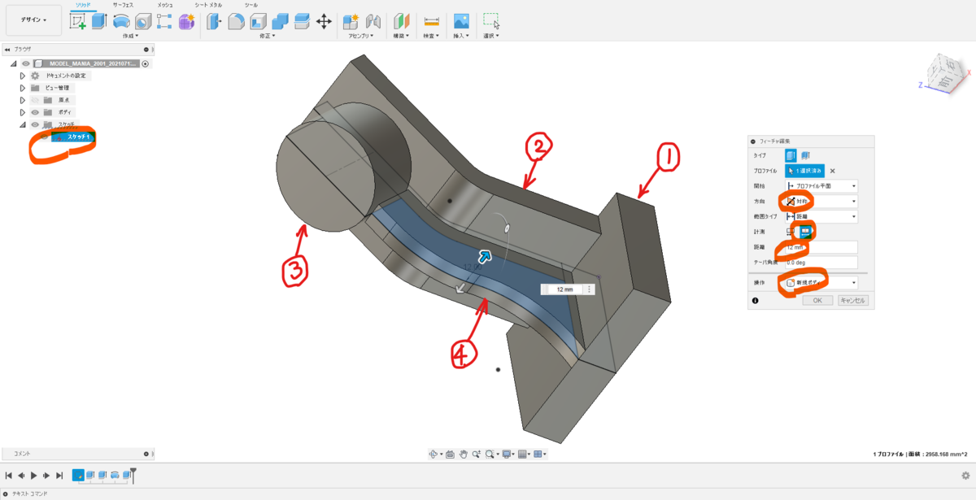The height and width of the screenshot is (500, 976).
Task: Select the Fillet tool
Action: click(x=236, y=22)
